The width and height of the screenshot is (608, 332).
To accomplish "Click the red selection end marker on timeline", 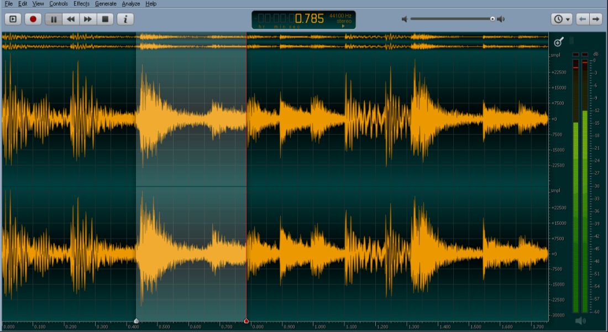I will (x=246, y=320).
